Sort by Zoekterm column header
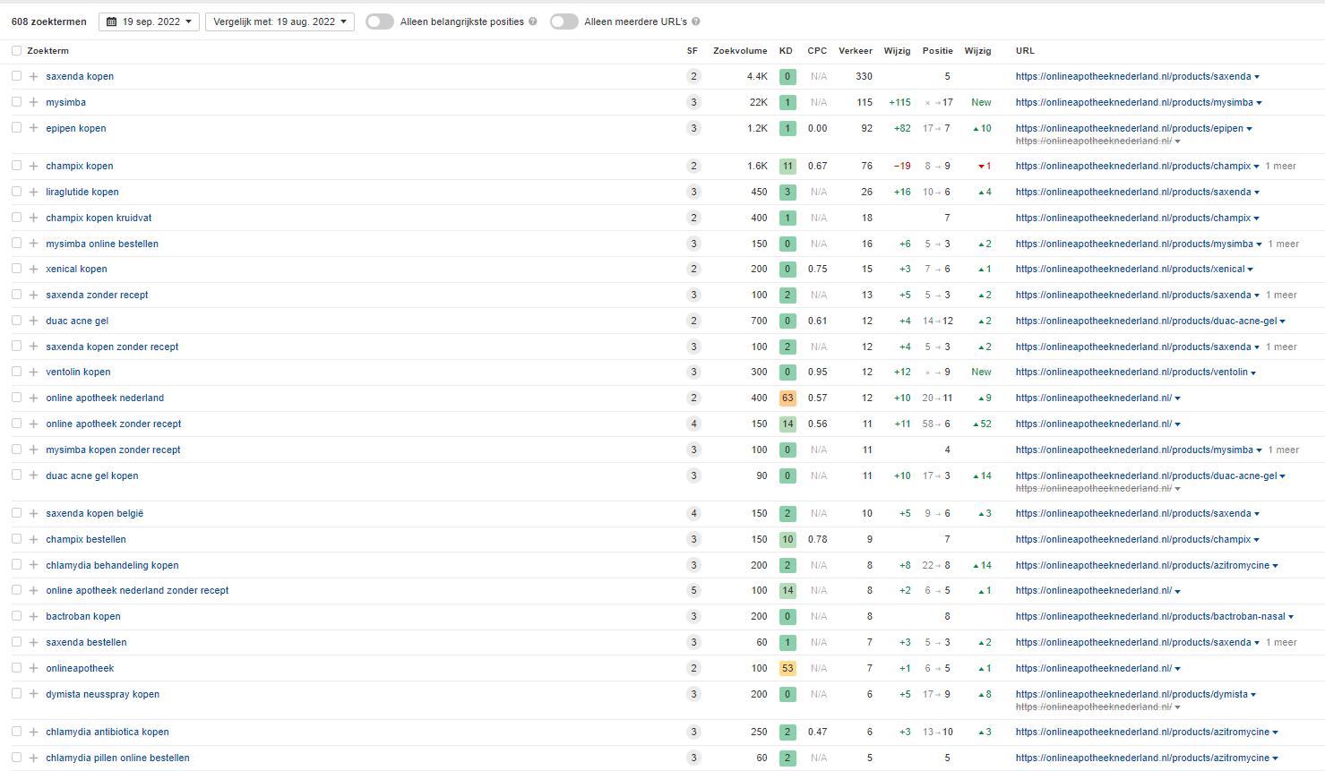 47,51
